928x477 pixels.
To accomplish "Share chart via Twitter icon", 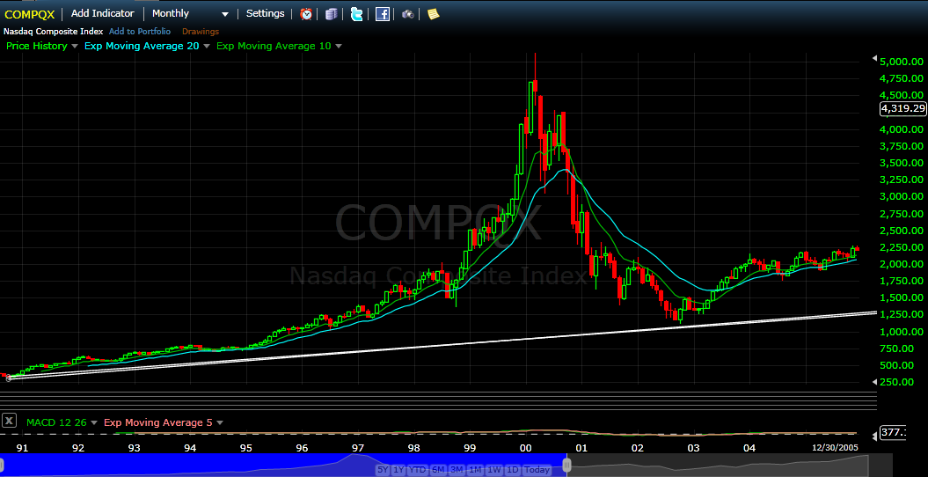I will coord(356,13).
